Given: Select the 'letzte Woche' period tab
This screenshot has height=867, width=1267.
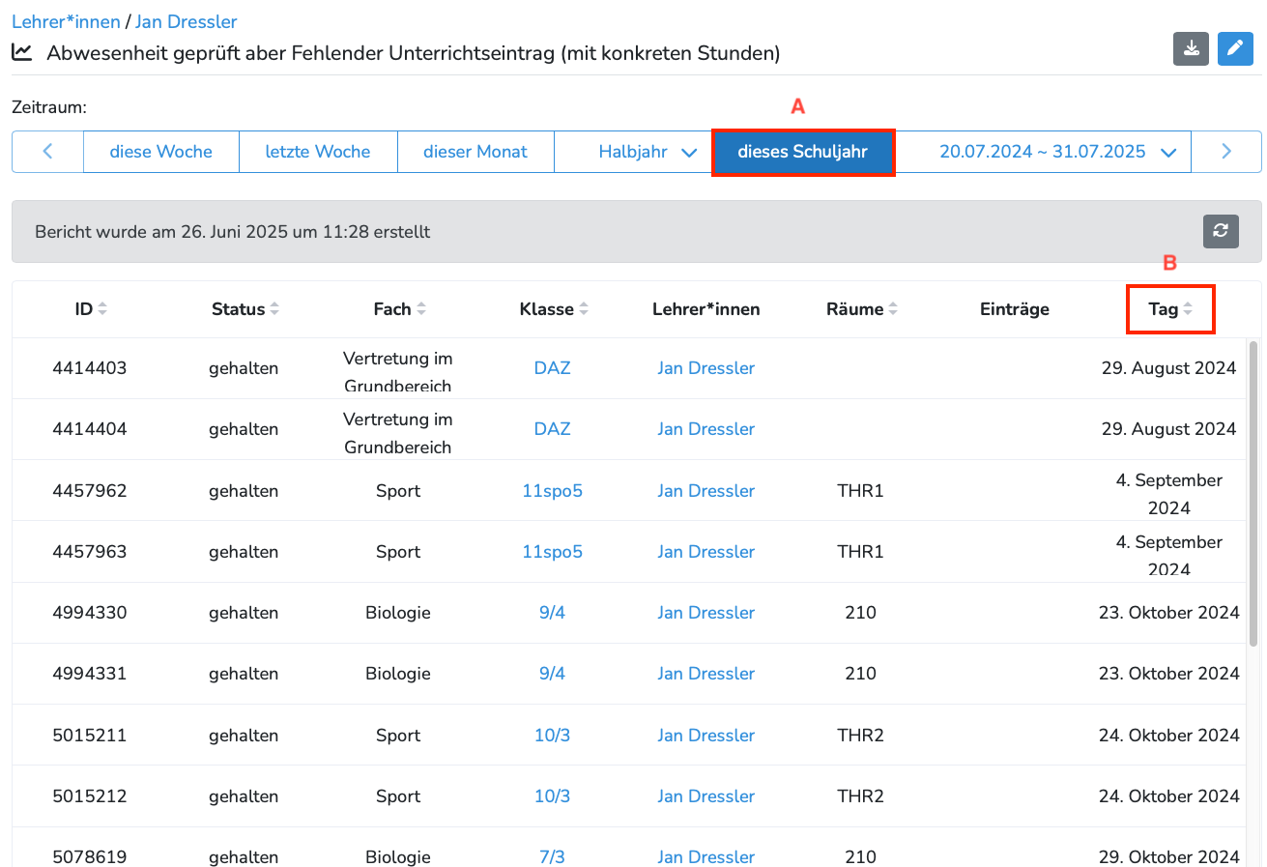Looking at the screenshot, I should click(317, 152).
